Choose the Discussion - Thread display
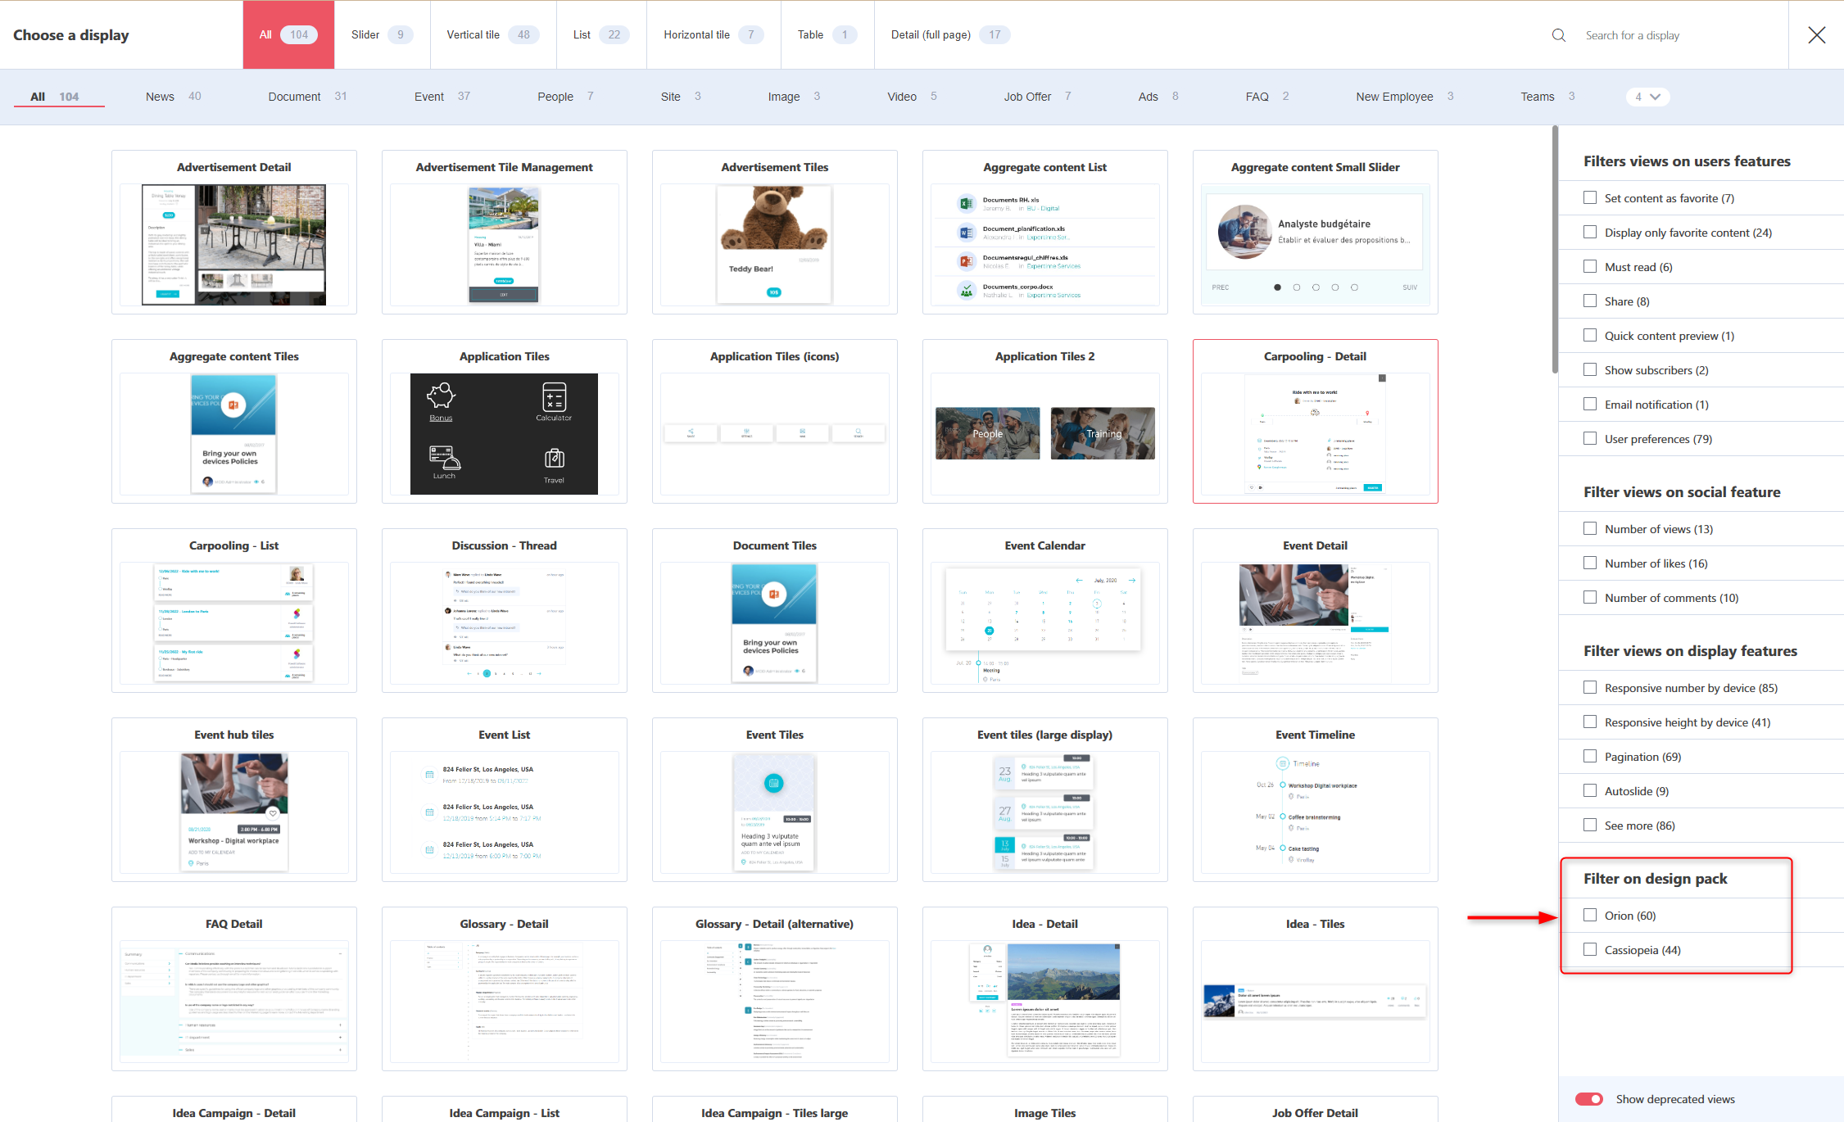This screenshot has width=1844, height=1122. pos(505,610)
